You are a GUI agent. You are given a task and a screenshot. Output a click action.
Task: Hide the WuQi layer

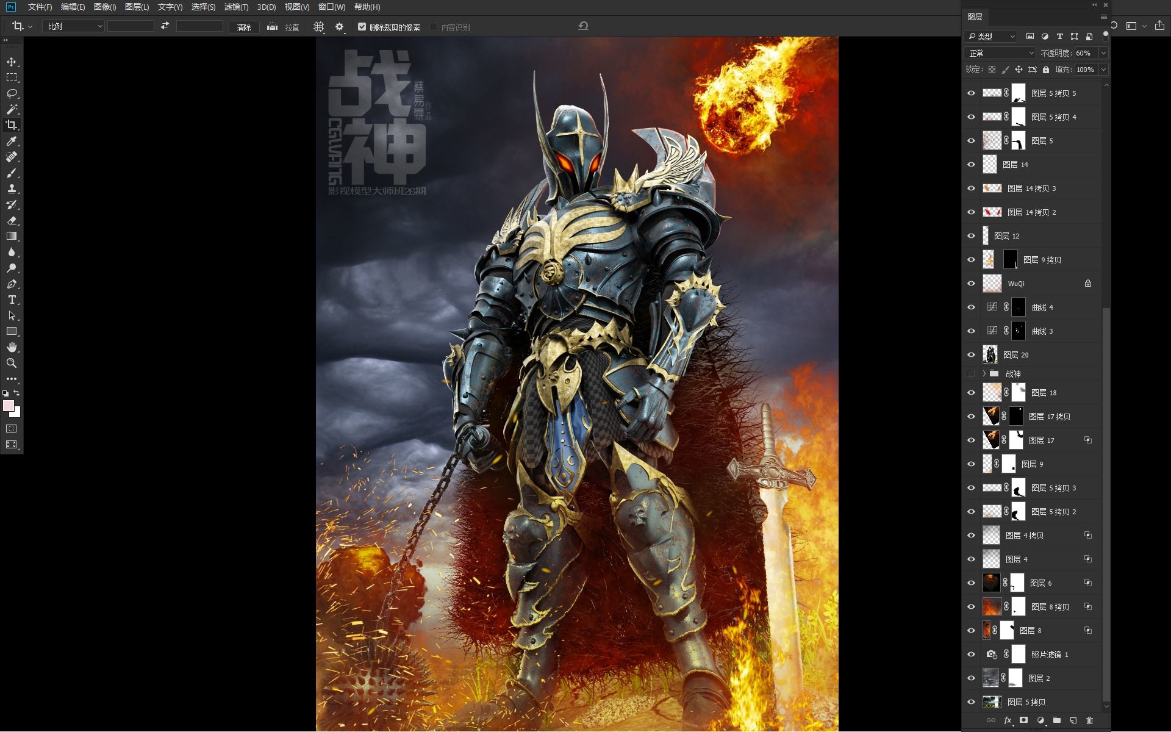[x=971, y=284]
